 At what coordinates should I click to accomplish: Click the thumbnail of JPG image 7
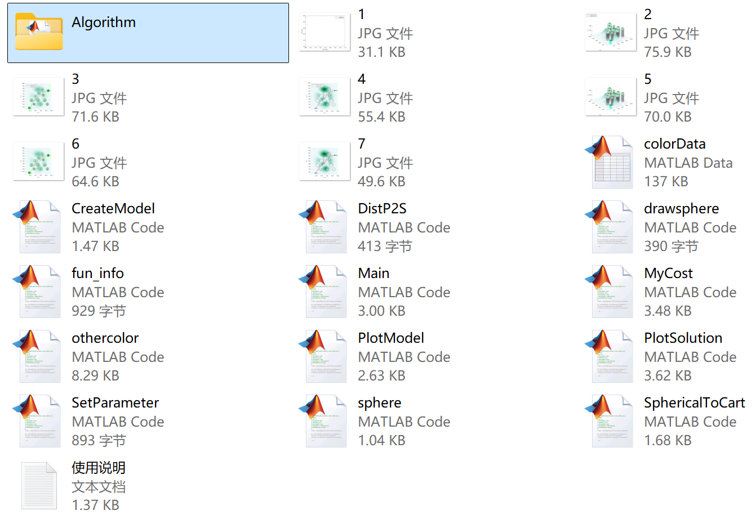(325, 162)
